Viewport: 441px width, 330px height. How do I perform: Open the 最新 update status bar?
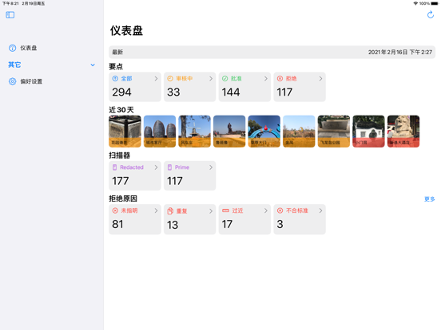(272, 52)
